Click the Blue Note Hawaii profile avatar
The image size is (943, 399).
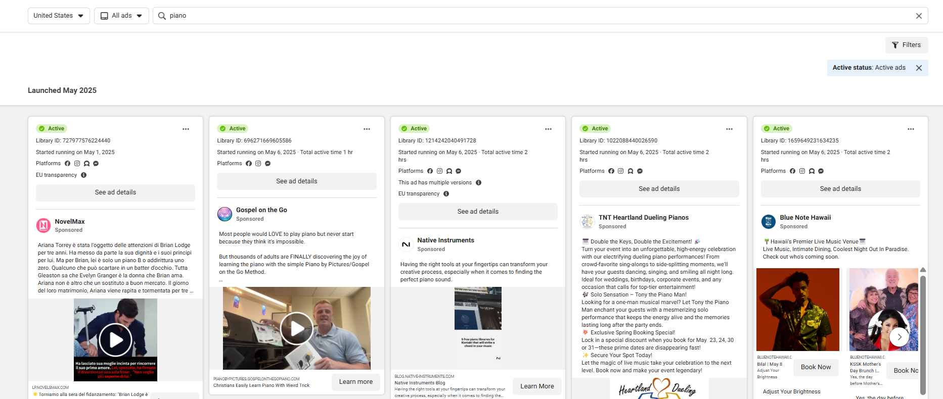(769, 222)
